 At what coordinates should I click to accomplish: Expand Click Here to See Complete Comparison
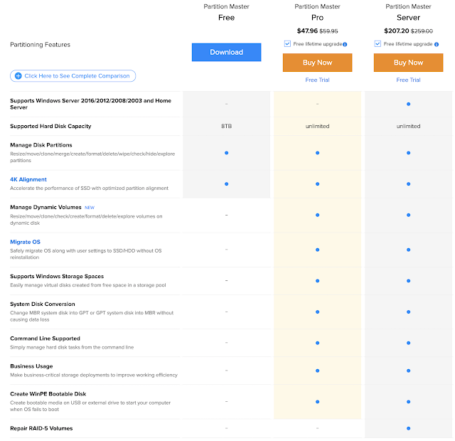click(73, 75)
